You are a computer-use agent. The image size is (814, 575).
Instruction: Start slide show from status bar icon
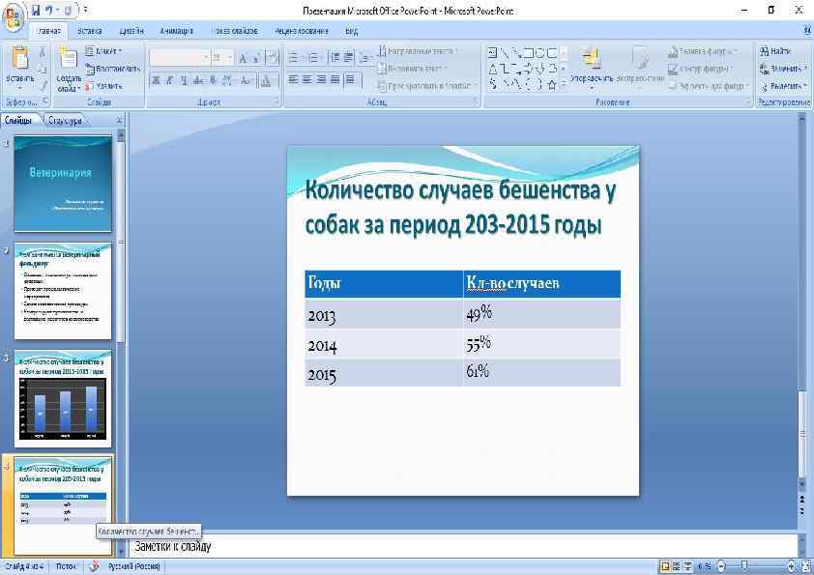(688, 566)
